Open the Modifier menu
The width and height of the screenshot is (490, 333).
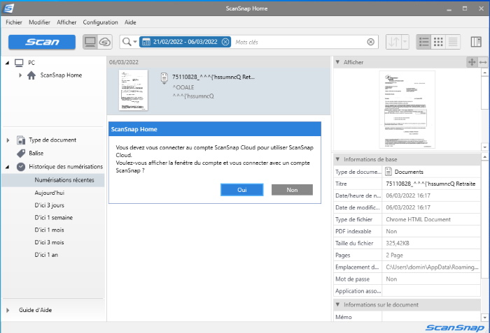[39, 22]
